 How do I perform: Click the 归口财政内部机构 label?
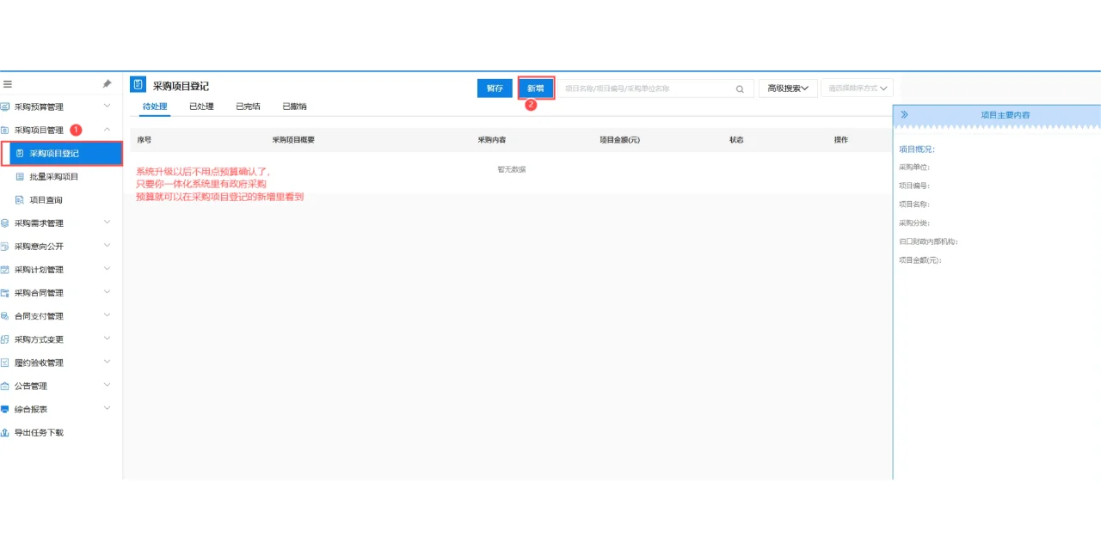tap(928, 241)
